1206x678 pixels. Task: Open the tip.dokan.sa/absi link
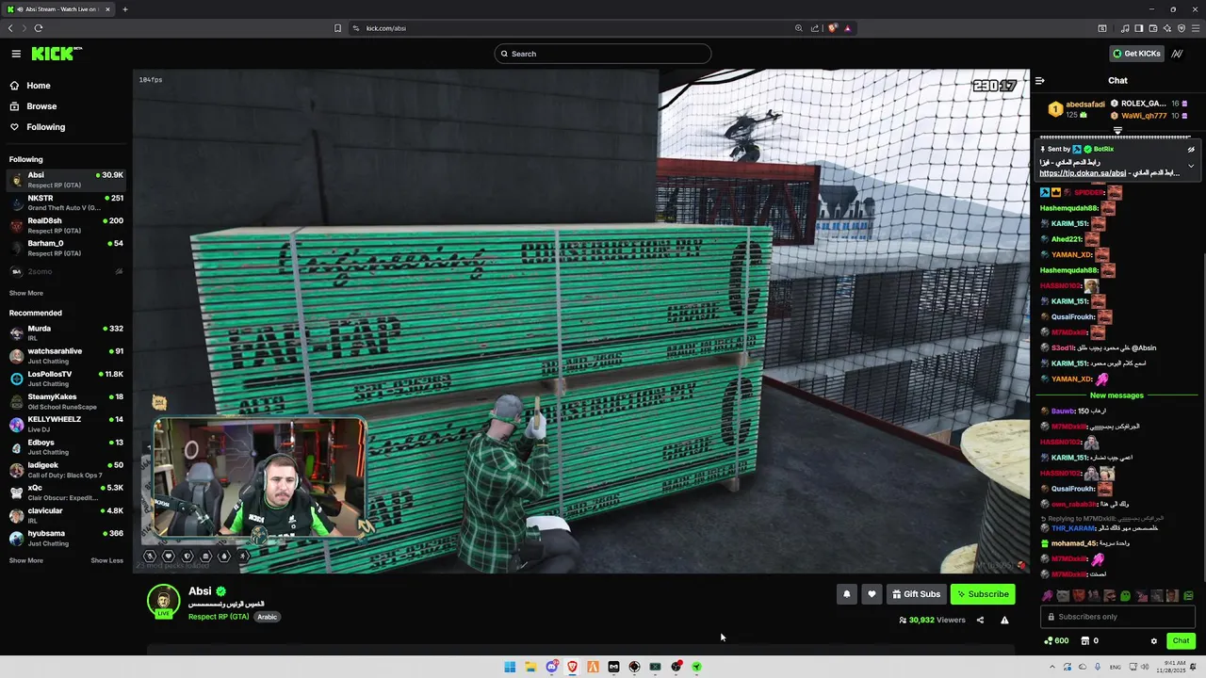(x=1083, y=173)
